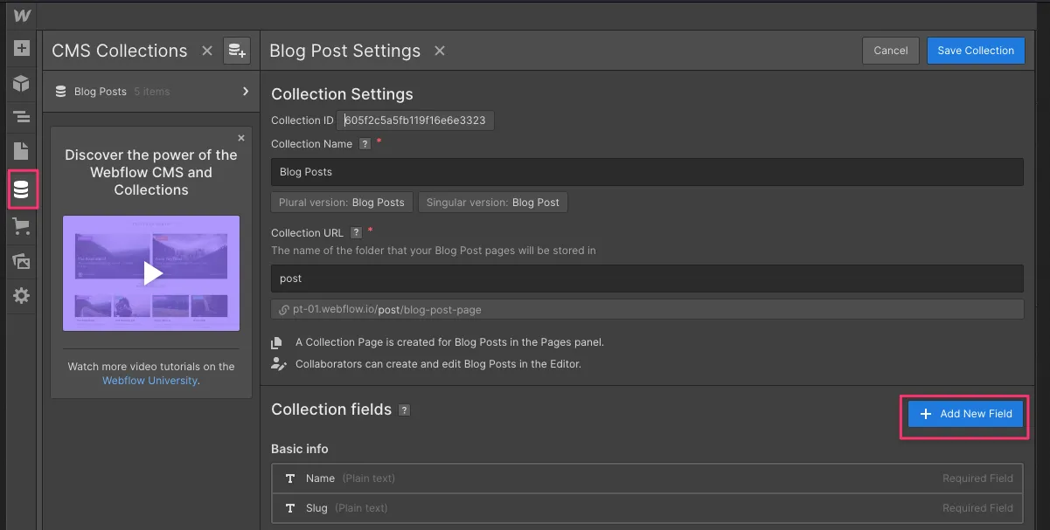Close the Blog Post Settings panel
This screenshot has width=1050, height=530.
[x=440, y=51]
